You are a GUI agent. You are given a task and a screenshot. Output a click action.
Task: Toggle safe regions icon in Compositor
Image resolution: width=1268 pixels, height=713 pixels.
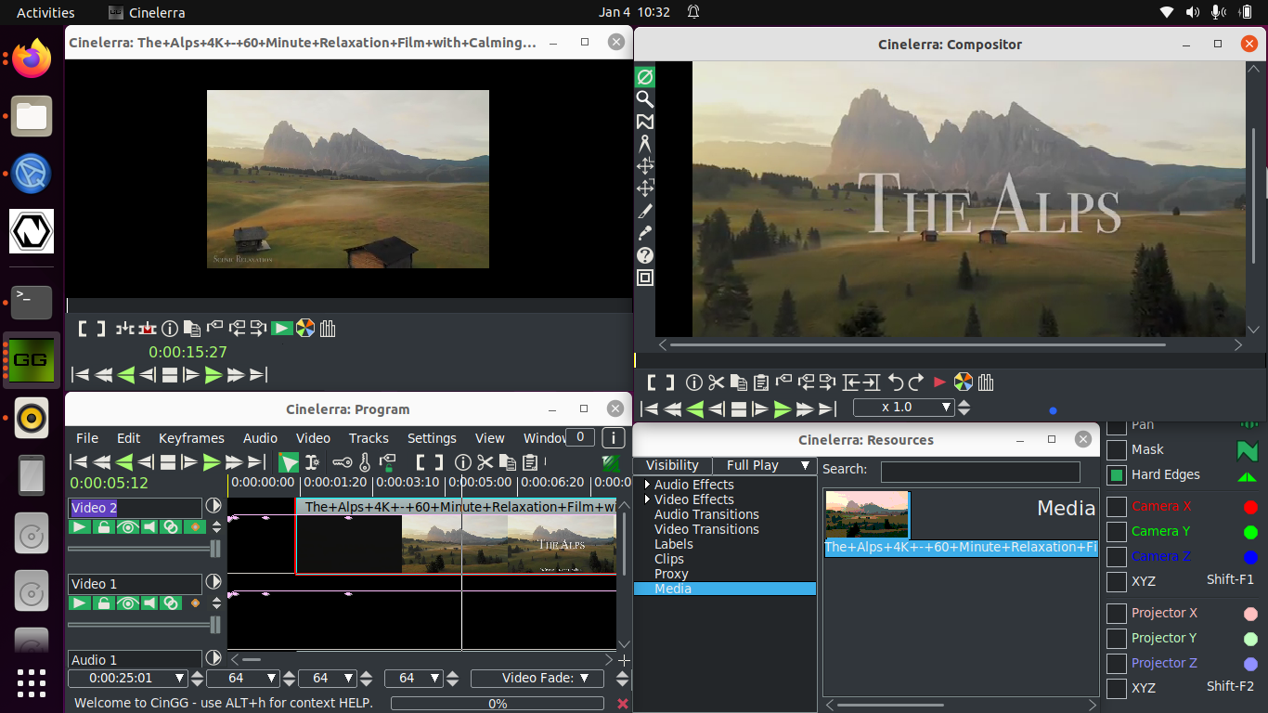(x=644, y=278)
